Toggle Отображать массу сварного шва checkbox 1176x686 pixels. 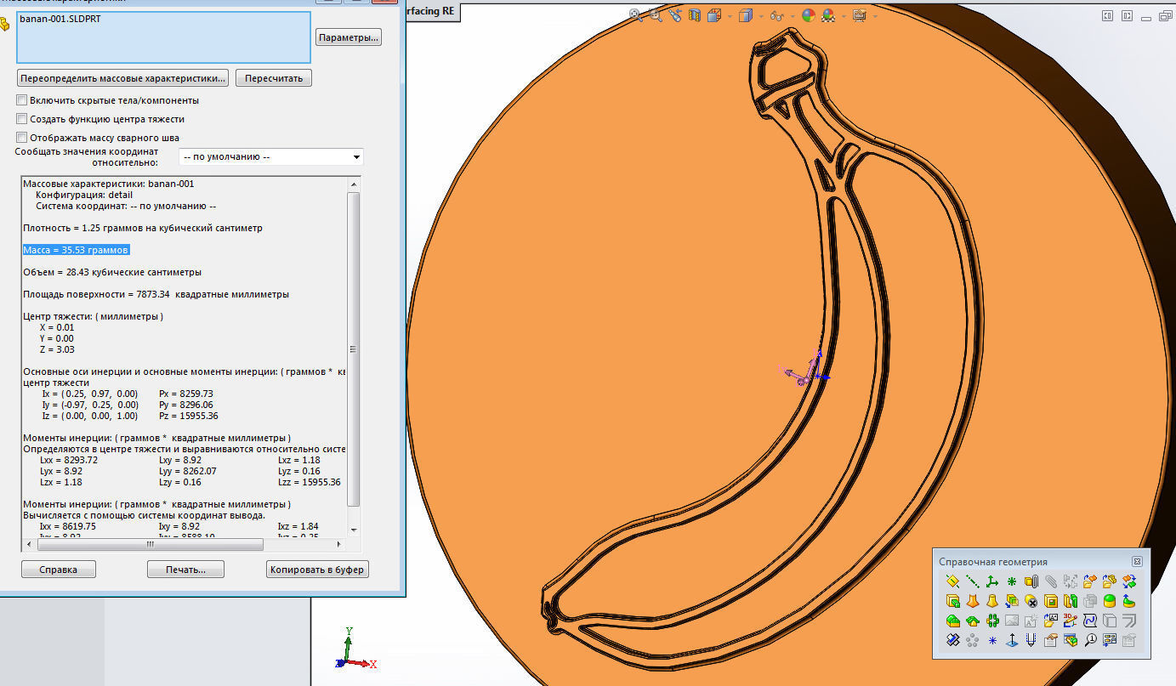22,138
